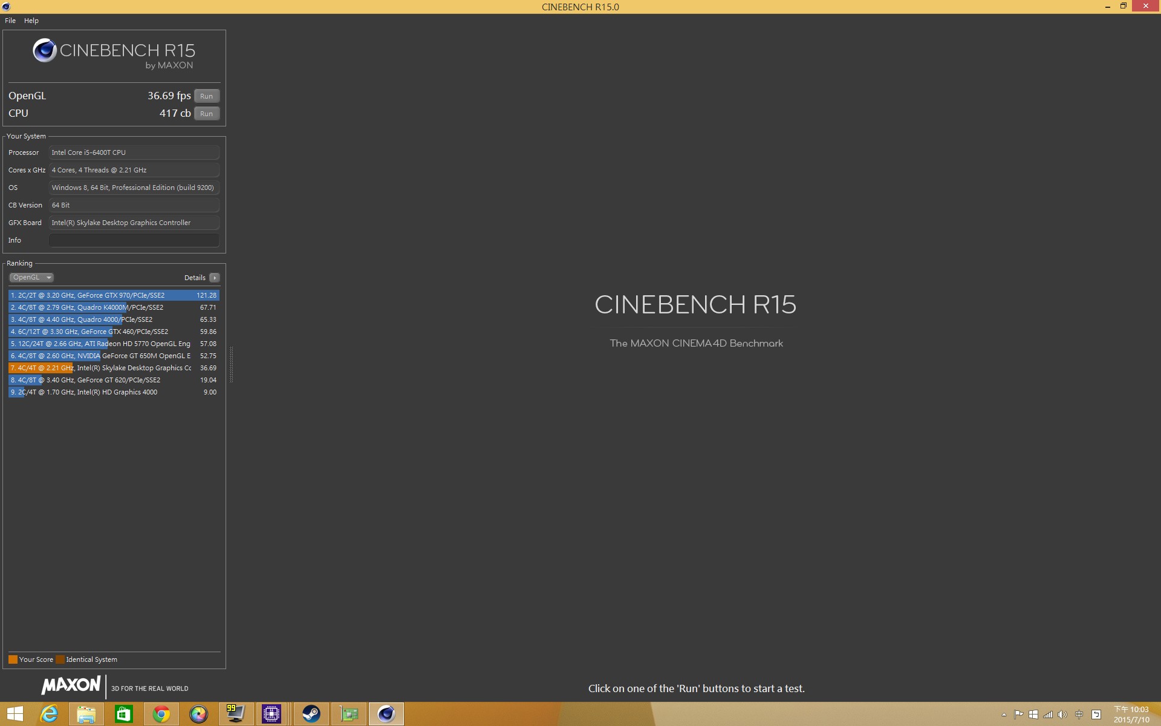
Task: Click the 417 cb CPU score
Action: 175,113
